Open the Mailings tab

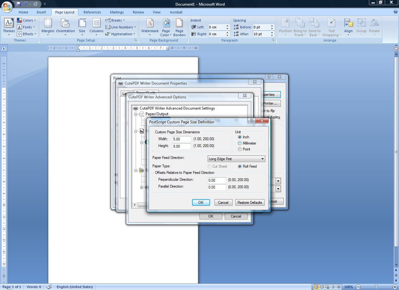coord(117,12)
